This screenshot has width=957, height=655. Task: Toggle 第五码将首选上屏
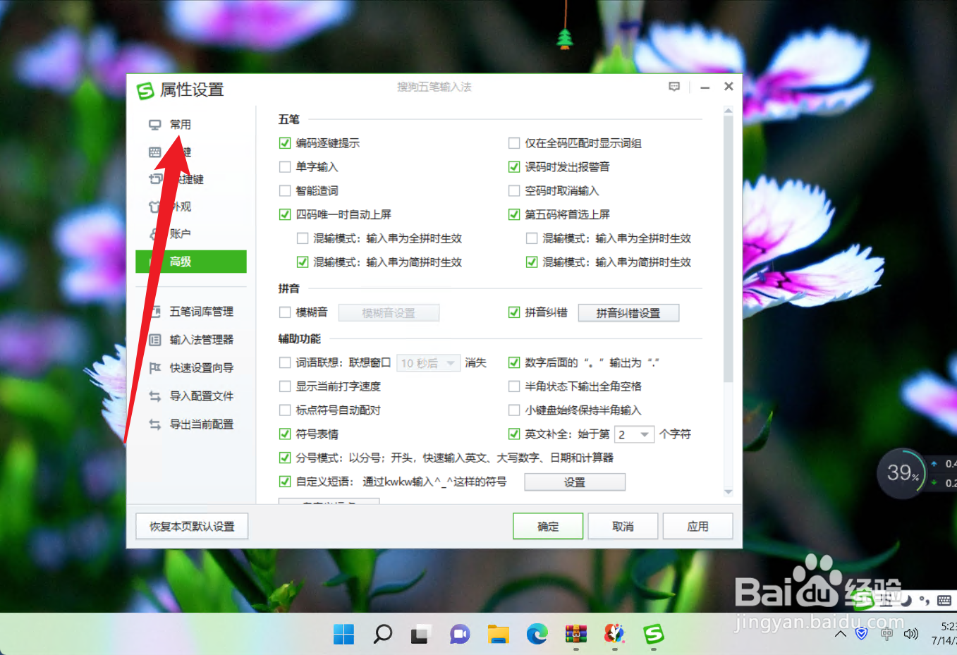514,214
